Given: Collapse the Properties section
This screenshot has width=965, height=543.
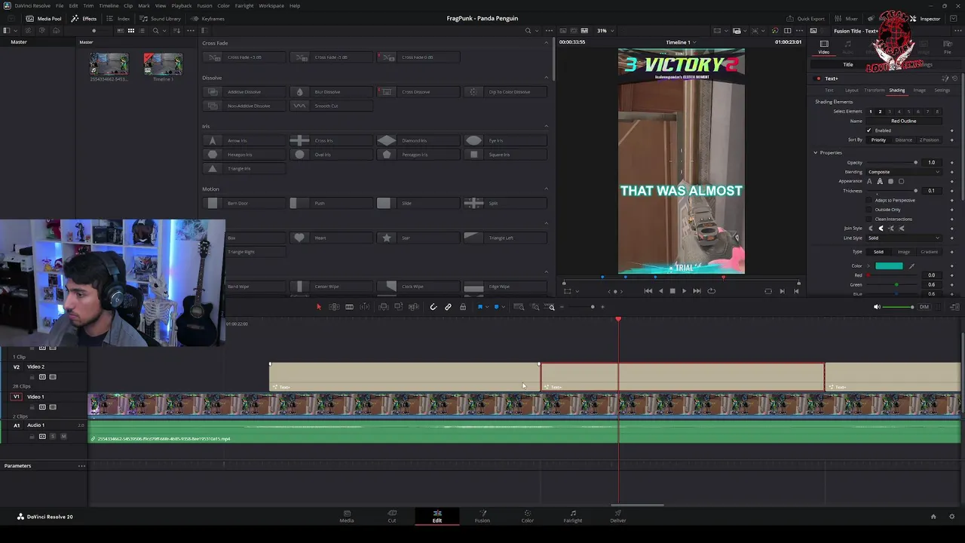Looking at the screenshot, I should 815,153.
